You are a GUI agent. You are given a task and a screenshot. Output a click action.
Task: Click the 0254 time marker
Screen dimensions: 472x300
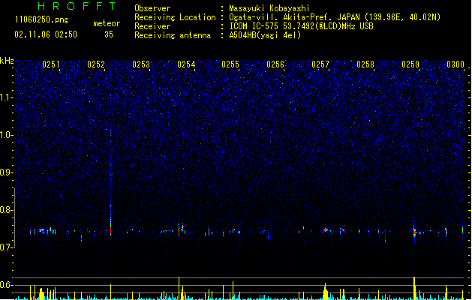pyautogui.click(x=186, y=64)
